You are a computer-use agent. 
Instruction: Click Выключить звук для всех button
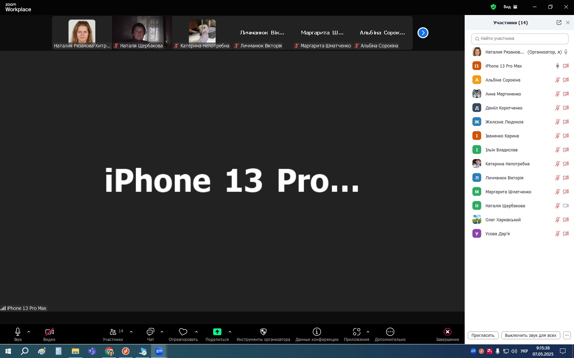point(530,335)
